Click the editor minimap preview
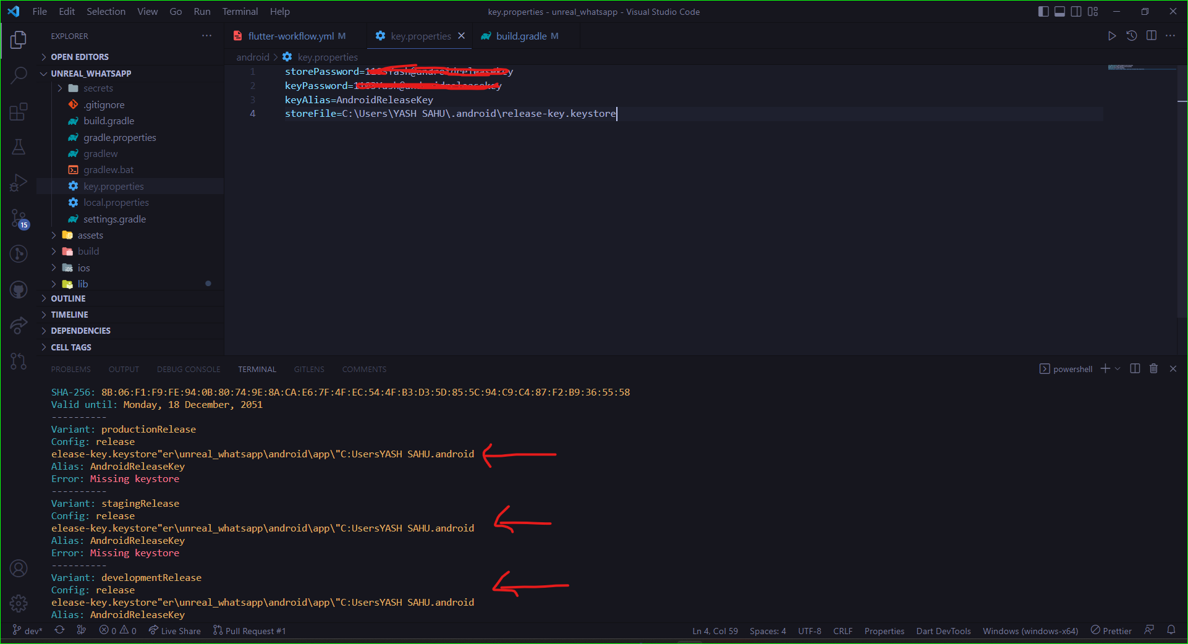 coord(1140,67)
